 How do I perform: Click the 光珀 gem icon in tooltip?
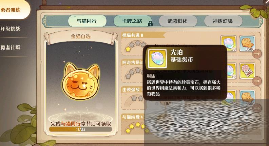pyautogui.click(x=157, y=59)
